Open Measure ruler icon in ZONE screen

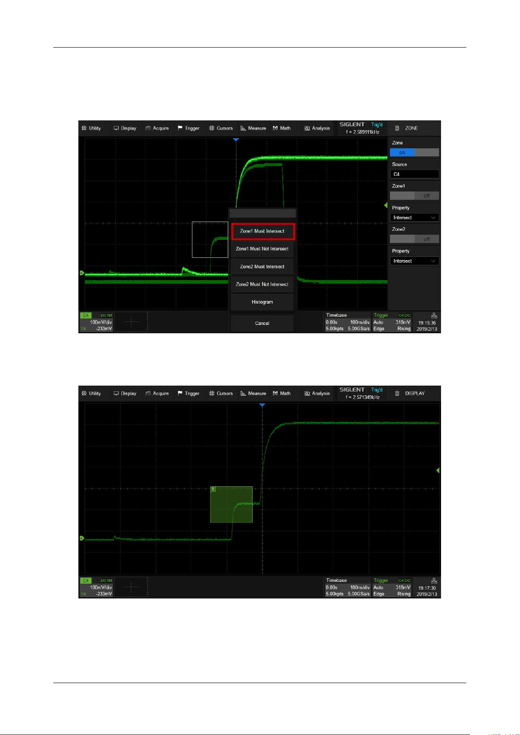click(243, 128)
